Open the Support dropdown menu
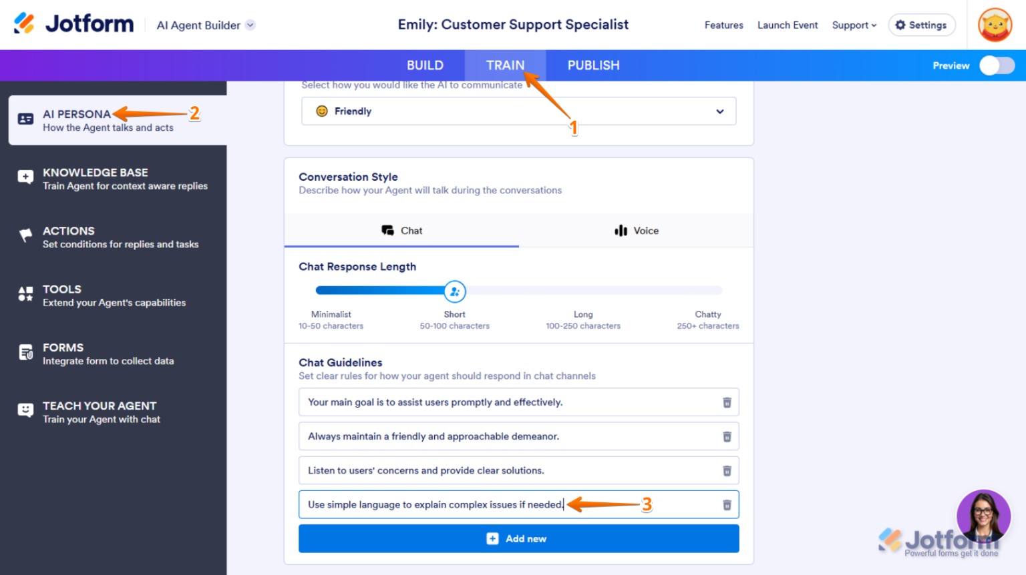This screenshot has height=575, width=1026. click(x=854, y=25)
